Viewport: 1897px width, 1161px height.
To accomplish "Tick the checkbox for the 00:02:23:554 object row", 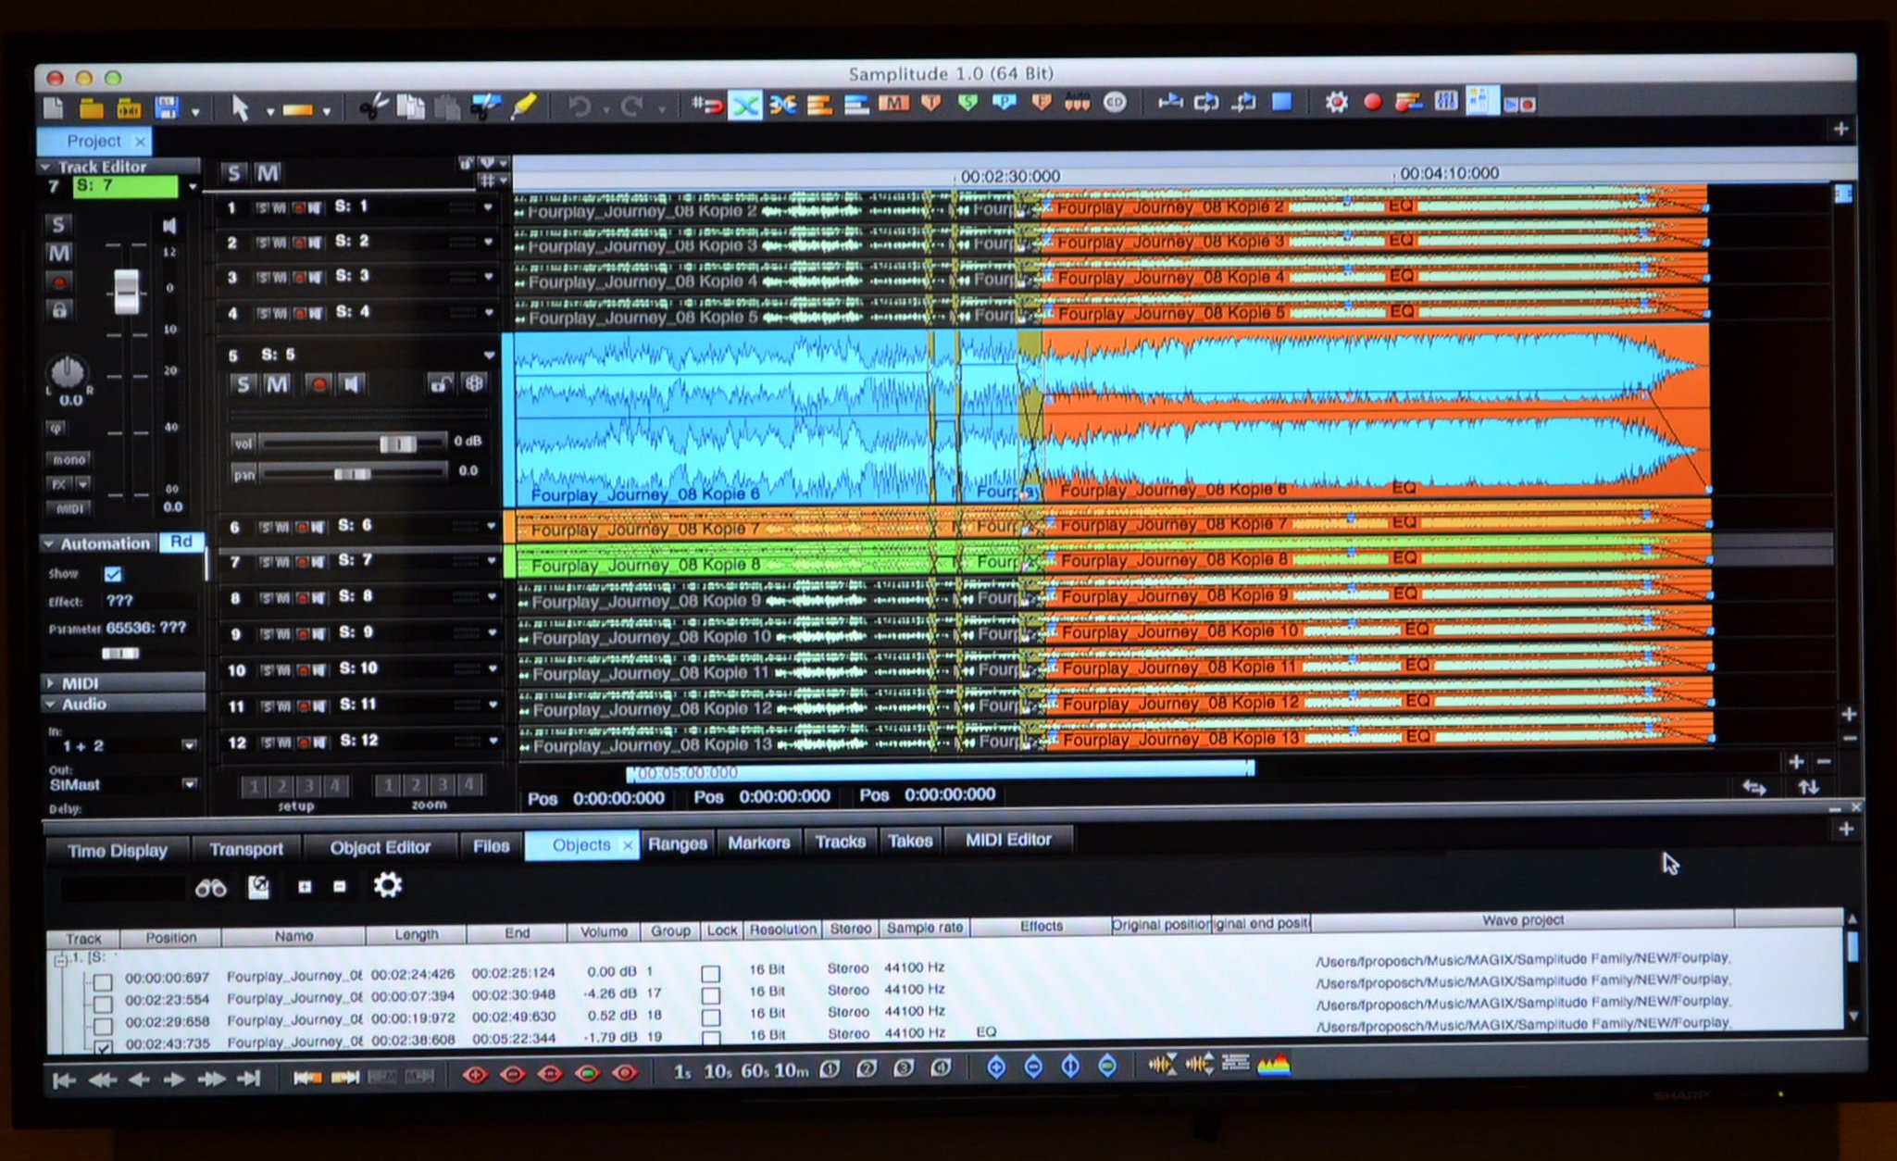I will pos(103,1004).
